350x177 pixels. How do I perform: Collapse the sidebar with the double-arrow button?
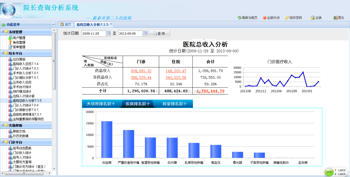pos(53,25)
